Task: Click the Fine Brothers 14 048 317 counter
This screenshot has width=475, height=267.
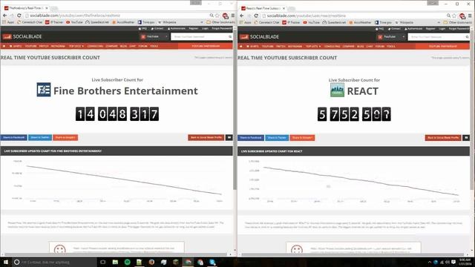Action: click(117, 114)
